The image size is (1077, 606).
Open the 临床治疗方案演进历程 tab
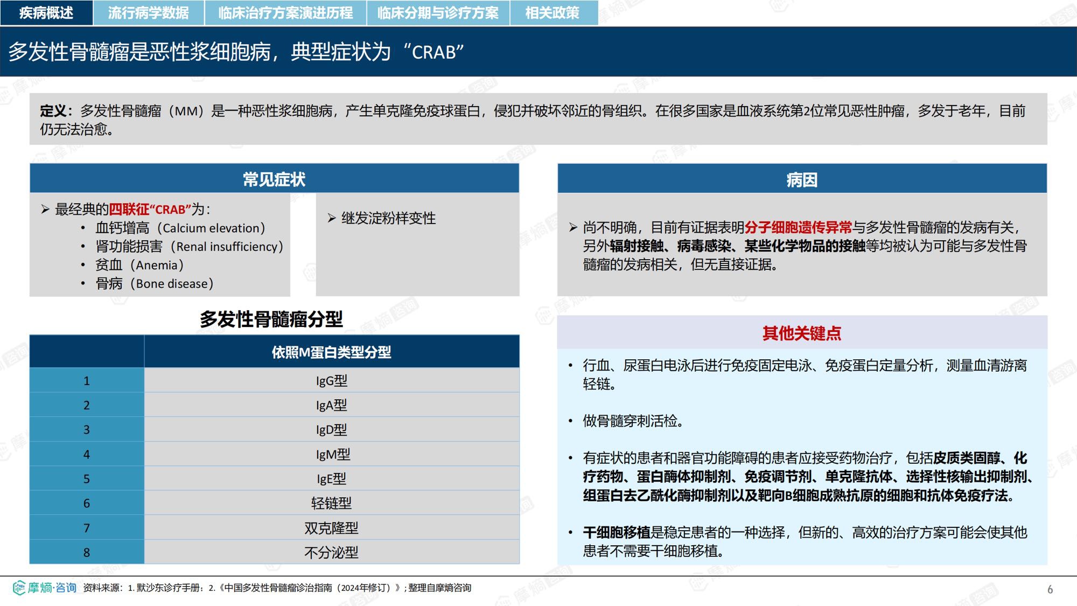[285, 12]
